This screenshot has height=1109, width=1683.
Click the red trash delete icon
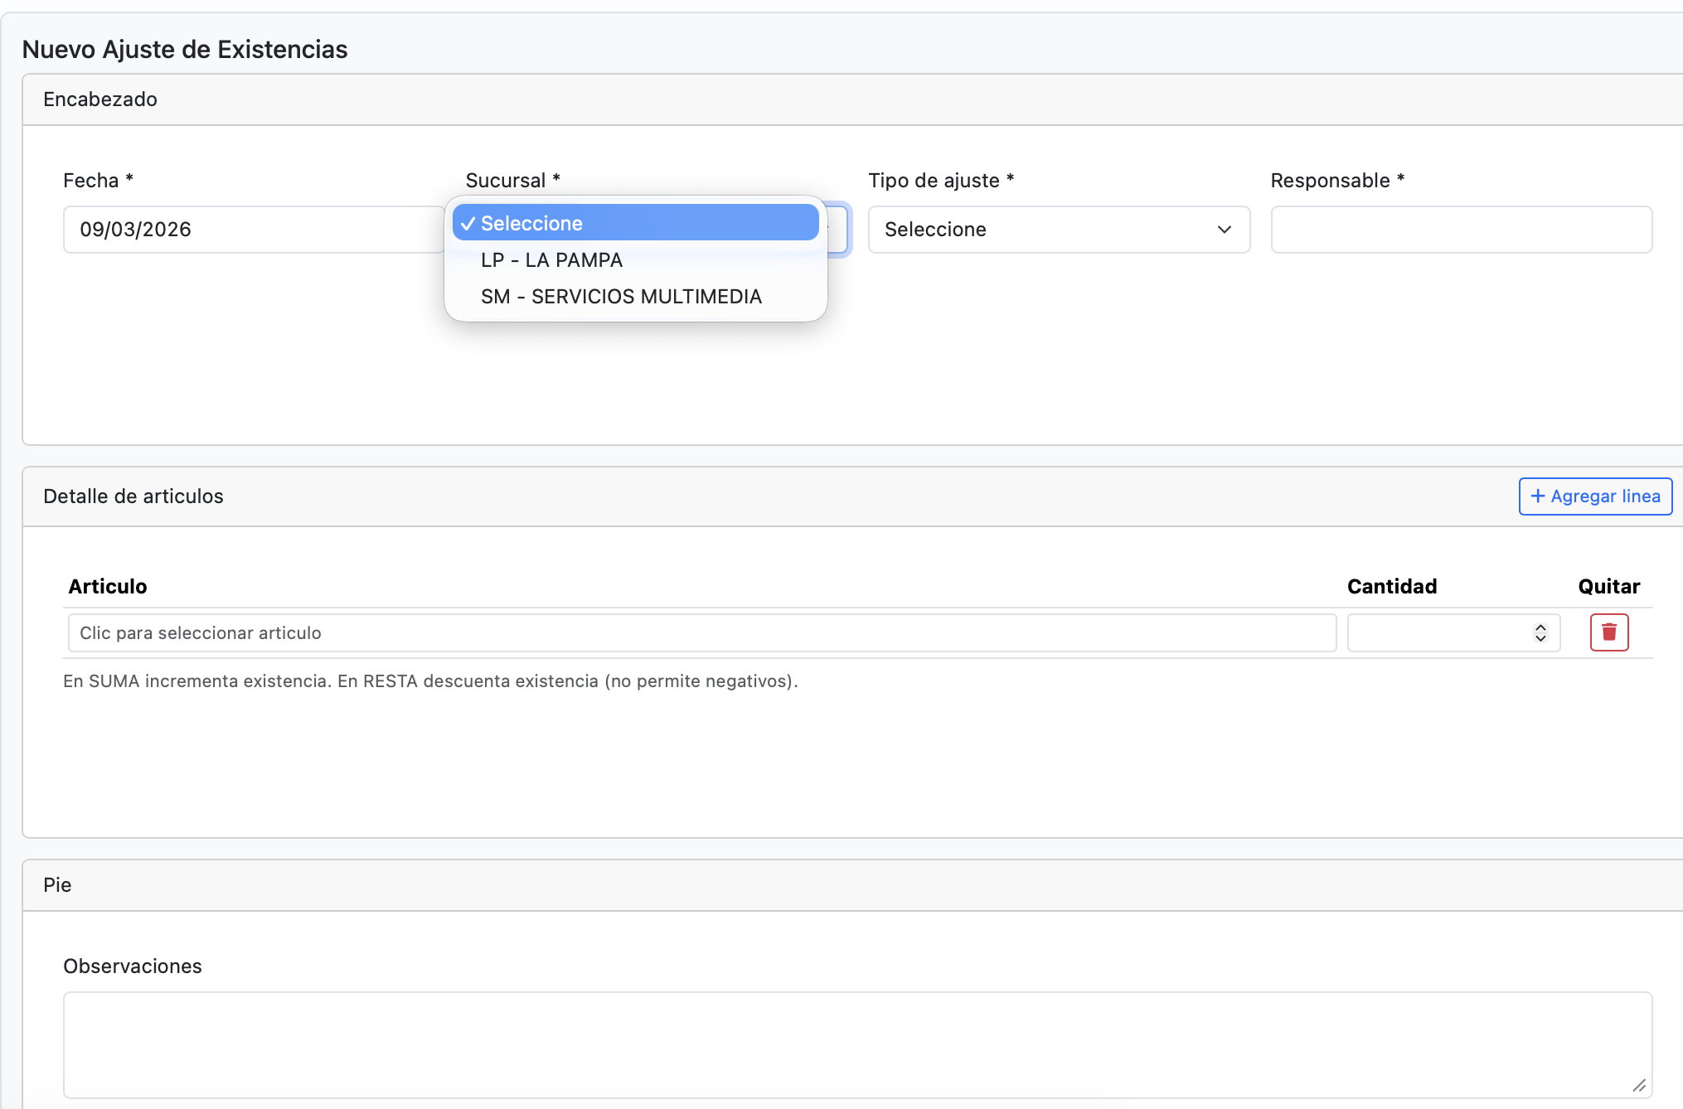1608,632
